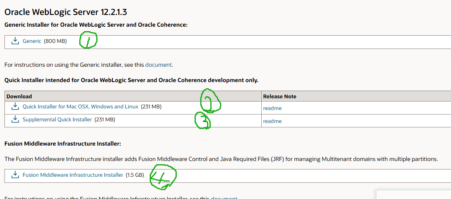Open readme for Supplemental Quick Installer row

pos(272,121)
